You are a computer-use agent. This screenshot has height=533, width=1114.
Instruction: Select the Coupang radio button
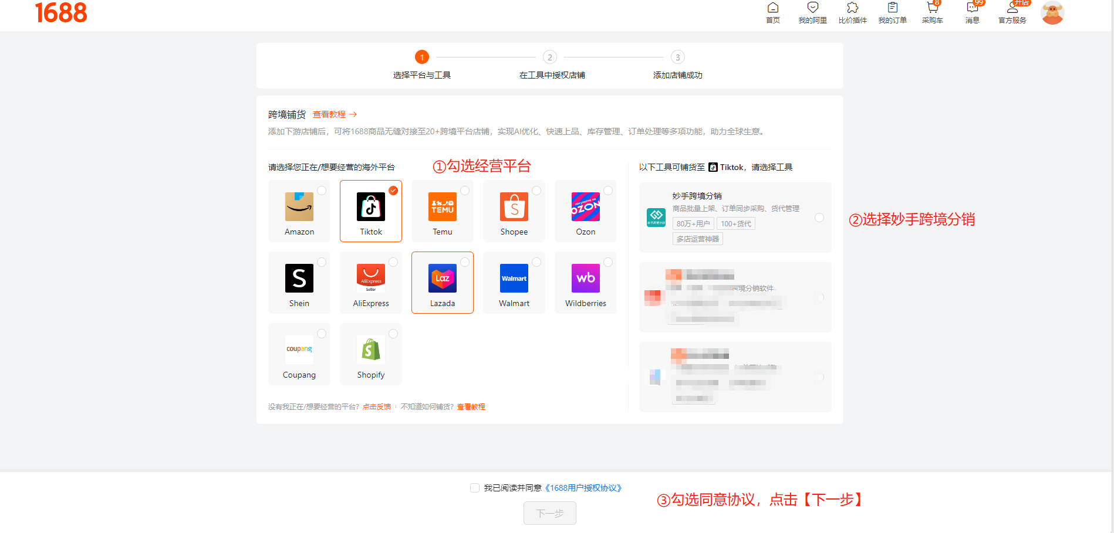pos(322,334)
